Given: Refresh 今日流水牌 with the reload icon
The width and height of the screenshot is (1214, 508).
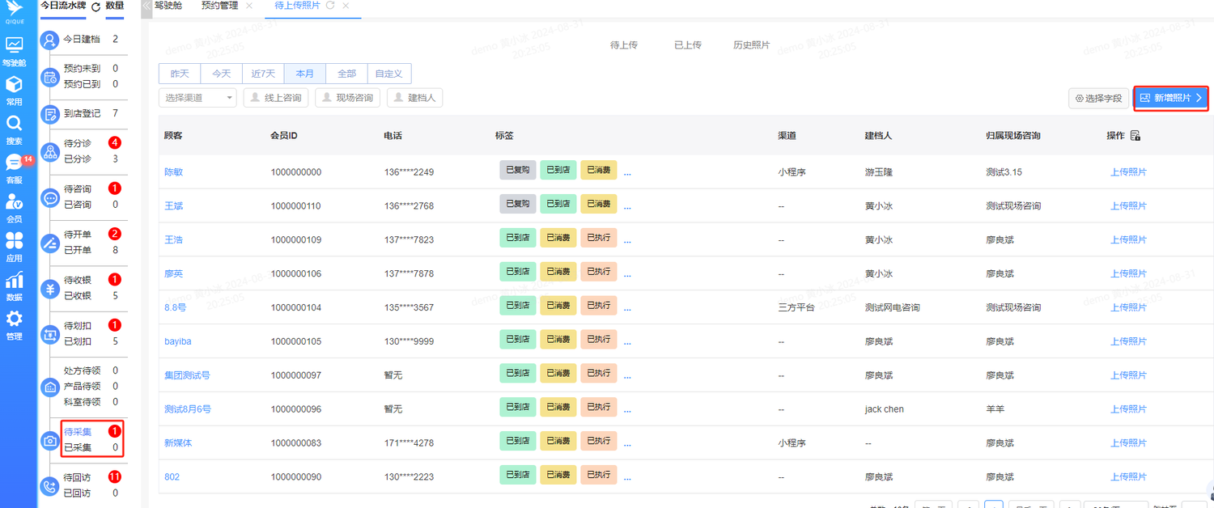Looking at the screenshot, I should click(x=96, y=6).
